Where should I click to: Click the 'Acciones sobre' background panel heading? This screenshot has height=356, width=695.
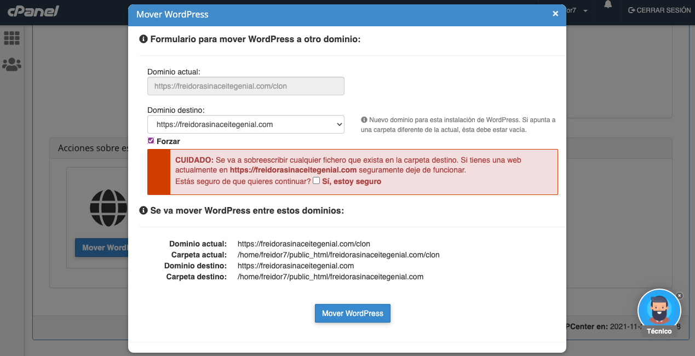click(93, 148)
